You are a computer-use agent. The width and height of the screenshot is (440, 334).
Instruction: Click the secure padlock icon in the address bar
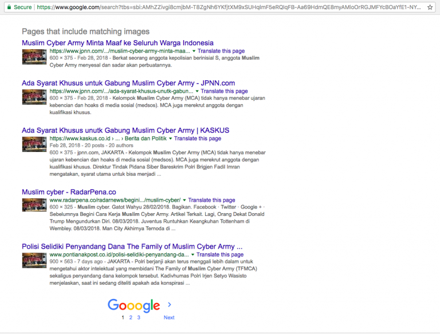pos(9,7)
